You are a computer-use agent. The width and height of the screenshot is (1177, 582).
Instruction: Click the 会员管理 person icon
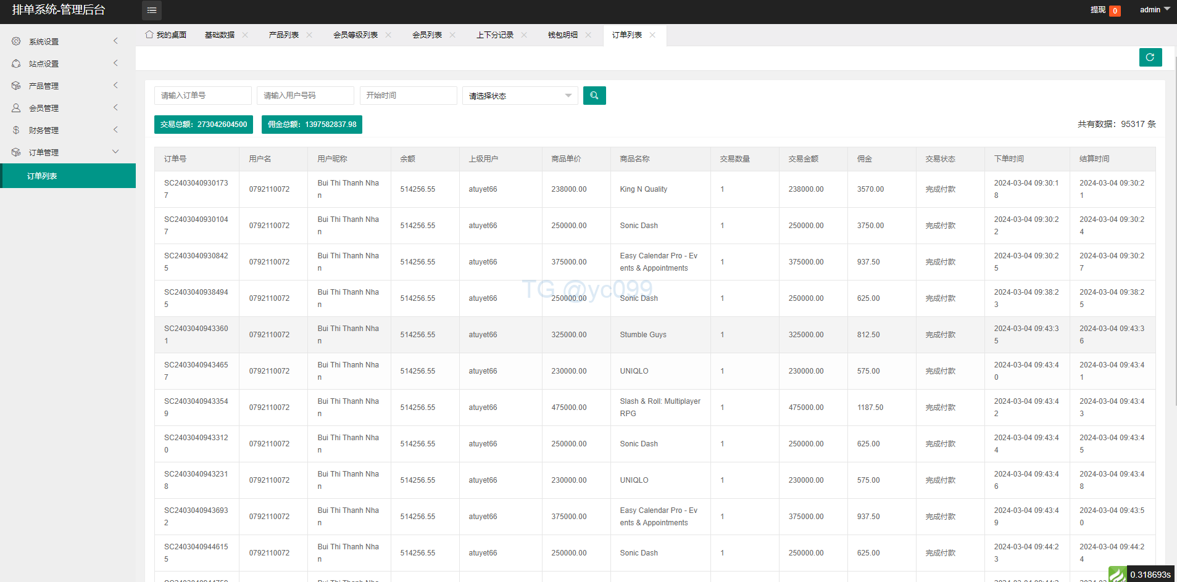(16, 108)
